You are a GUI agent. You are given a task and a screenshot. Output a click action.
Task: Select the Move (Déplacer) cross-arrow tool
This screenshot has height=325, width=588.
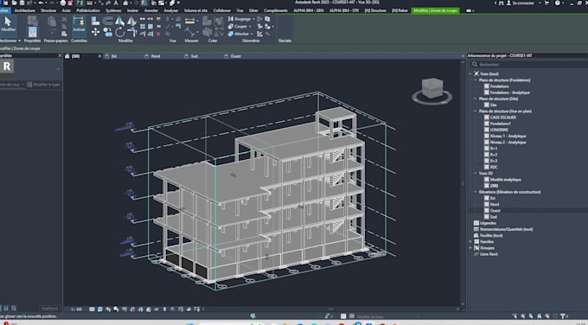click(x=96, y=33)
